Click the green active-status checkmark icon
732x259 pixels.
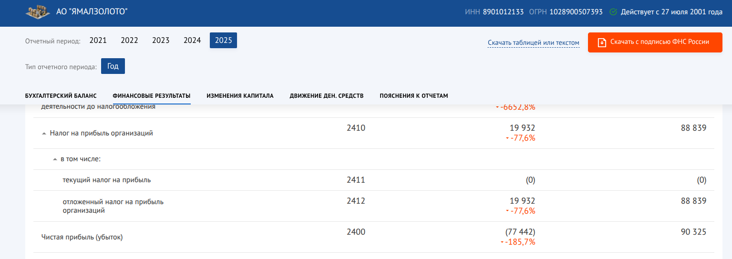pos(613,12)
